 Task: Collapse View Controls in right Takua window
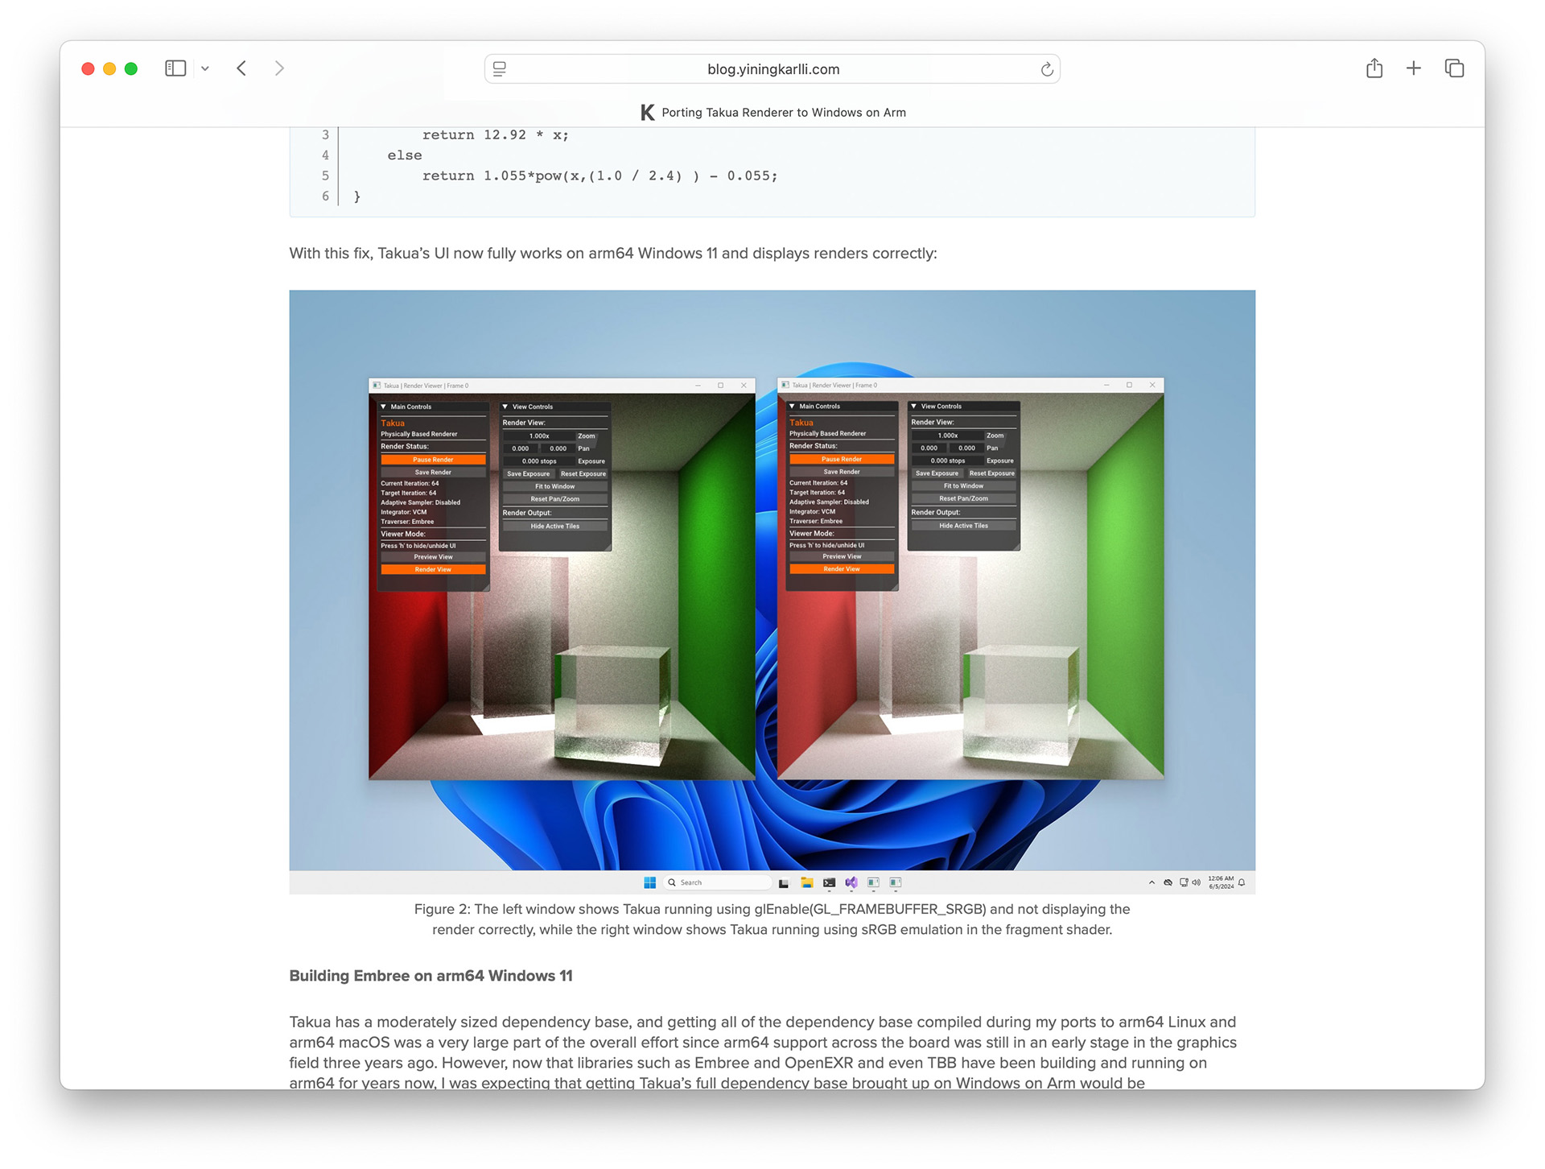[914, 406]
